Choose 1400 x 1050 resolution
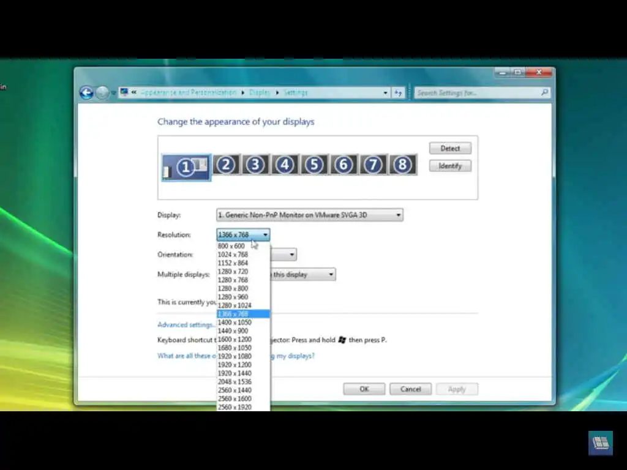The height and width of the screenshot is (470, 627). coord(243,323)
